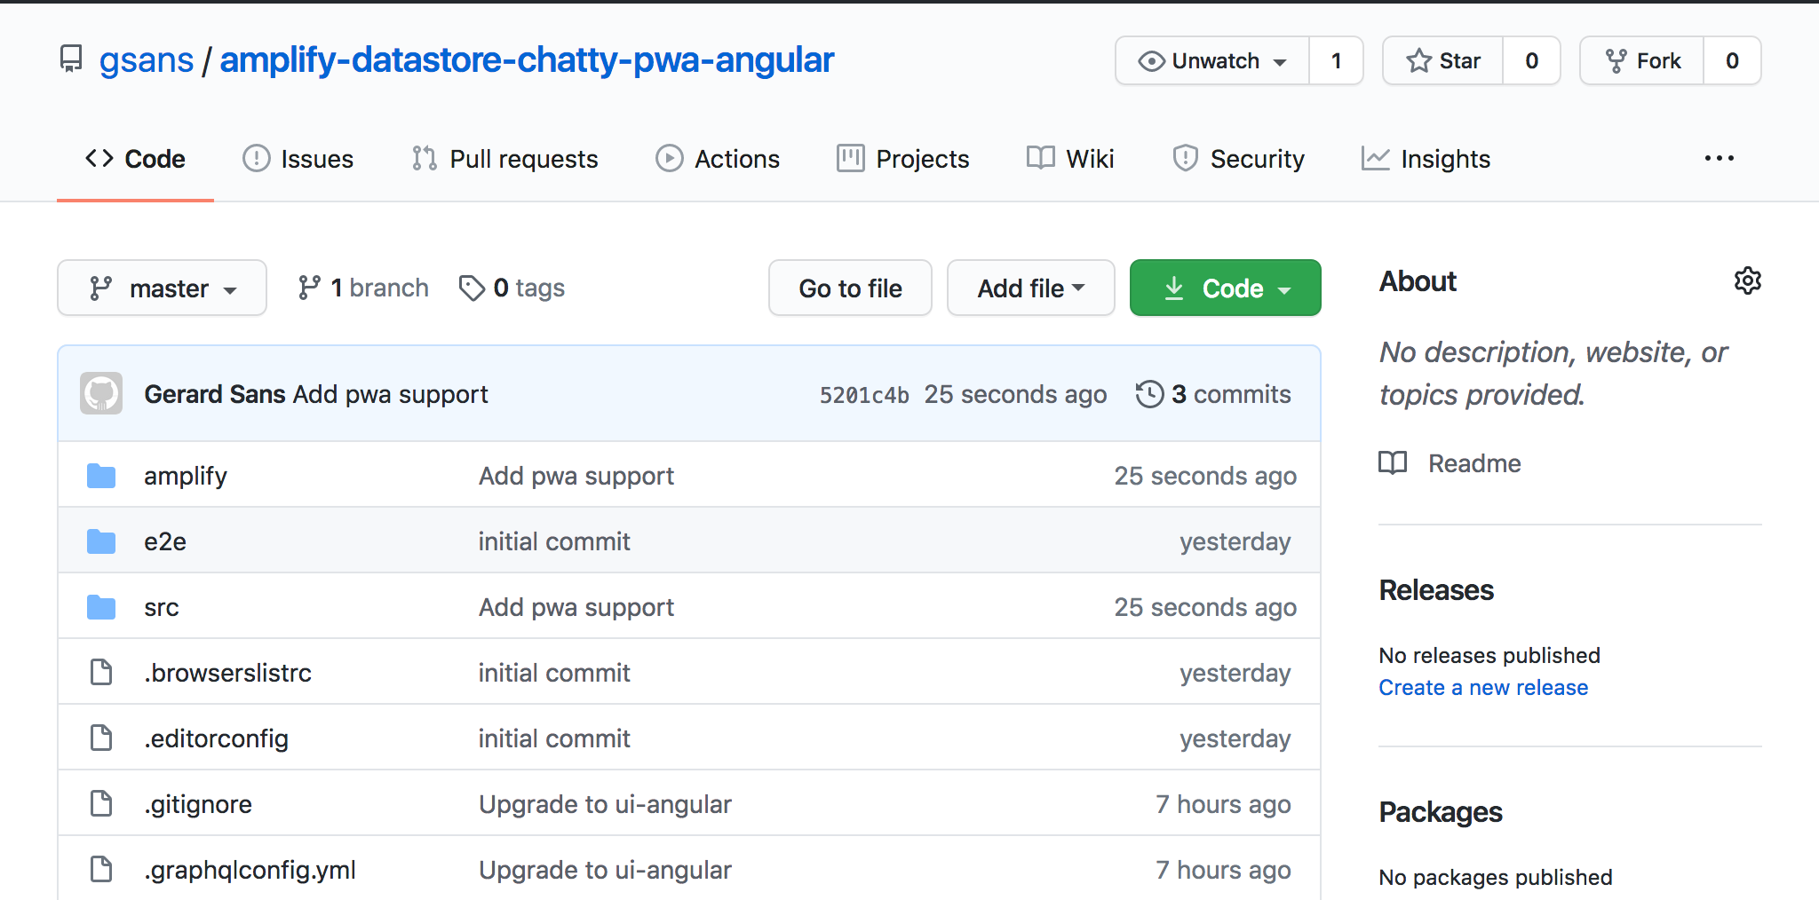The height and width of the screenshot is (900, 1819).
Task: Click the .editorconfig file icon
Action: [101, 738]
